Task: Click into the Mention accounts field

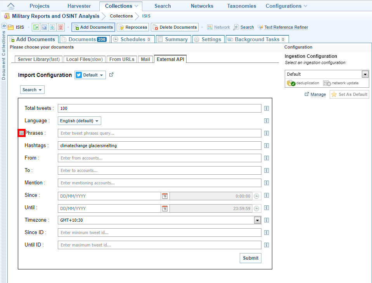Action: 159,183
